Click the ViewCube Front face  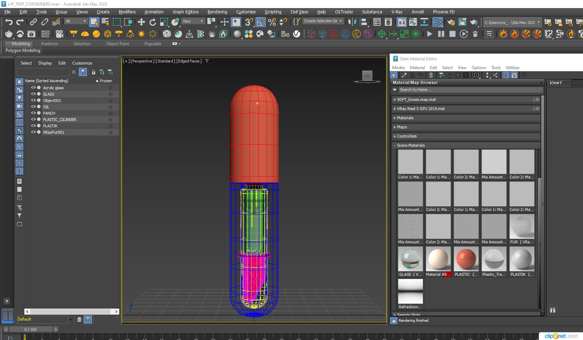click(x=367, y=75)
